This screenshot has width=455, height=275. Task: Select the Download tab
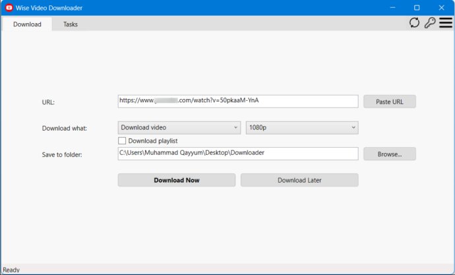[27, 24]
